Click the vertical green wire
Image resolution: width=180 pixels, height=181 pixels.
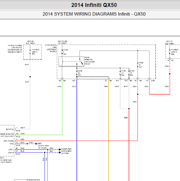62,107
